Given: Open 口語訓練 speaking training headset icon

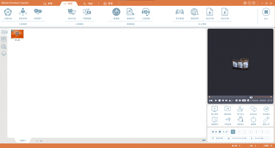Looking at the screenshot, I should (145, 12).
